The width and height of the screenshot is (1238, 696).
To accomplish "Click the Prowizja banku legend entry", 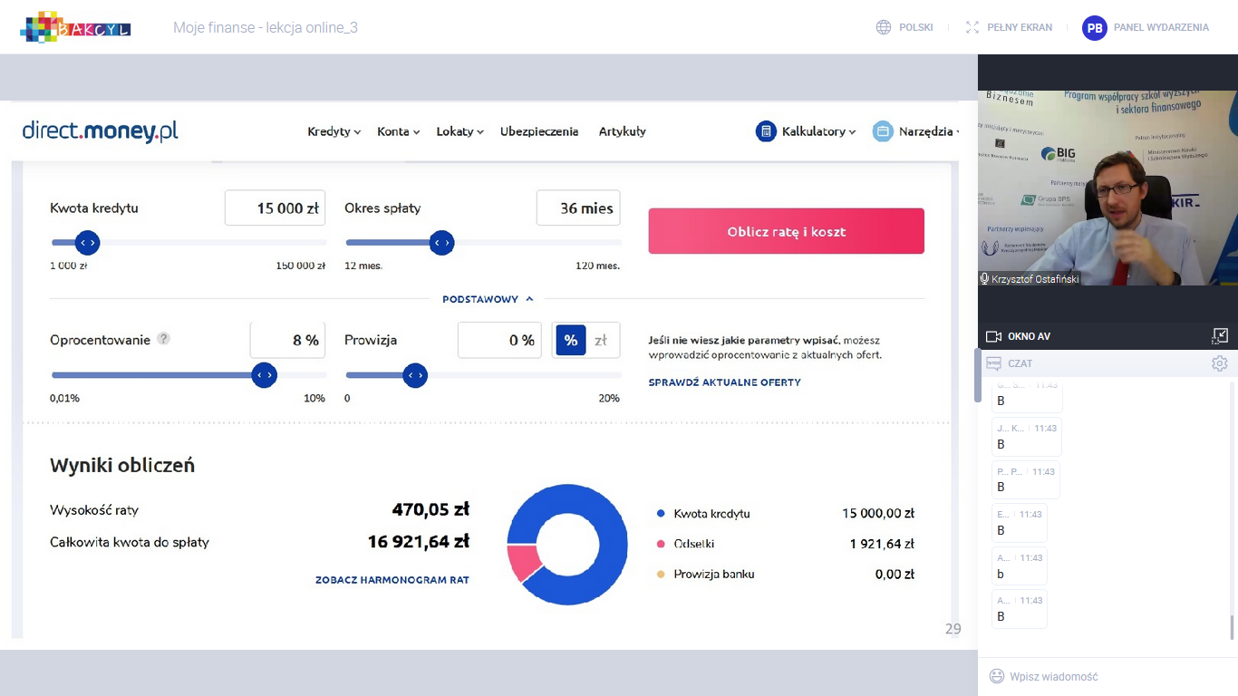I will 705,574.
